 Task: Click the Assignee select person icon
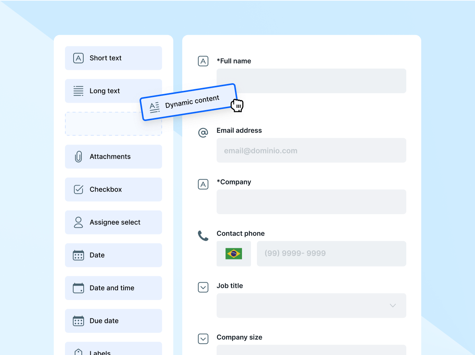coord(78,222)
